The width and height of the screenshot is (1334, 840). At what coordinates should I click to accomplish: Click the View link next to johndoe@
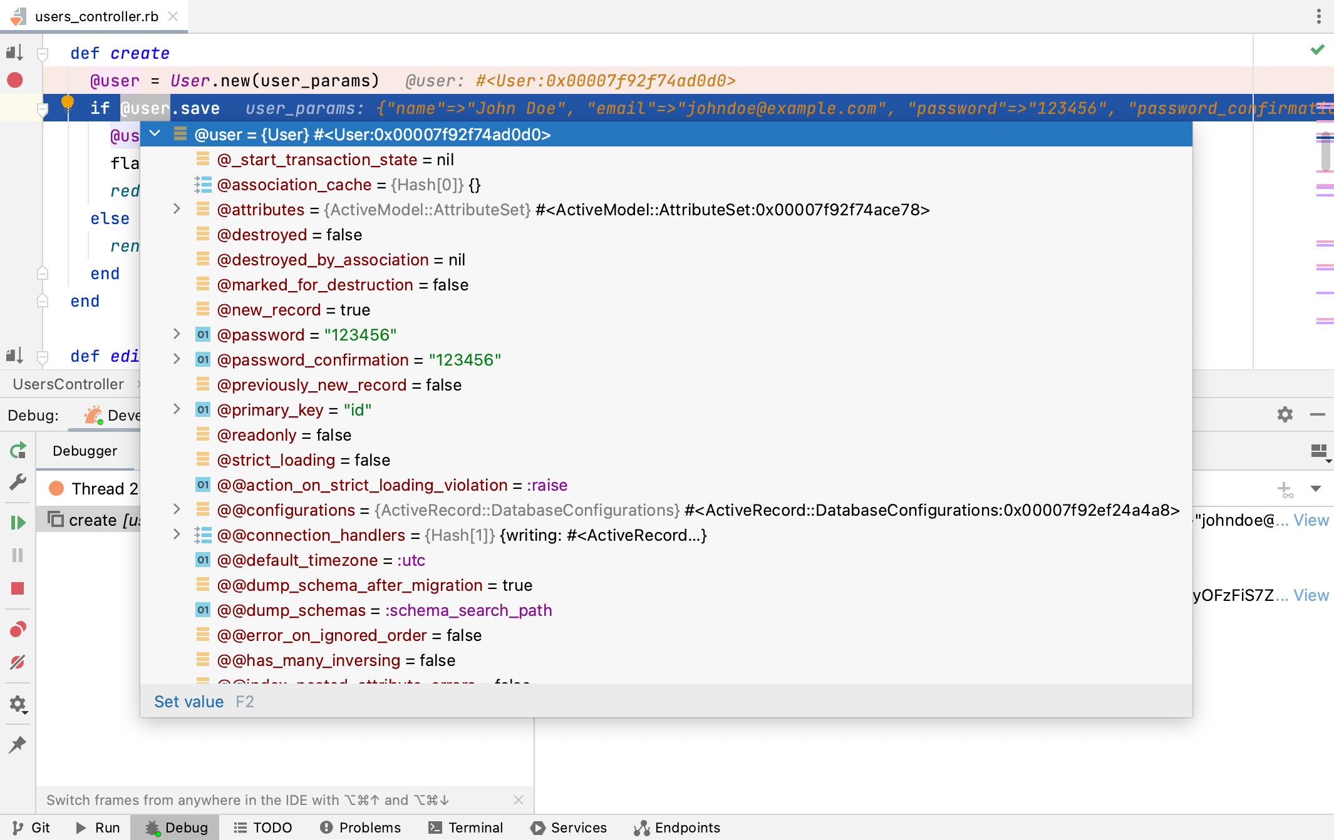1311,520
